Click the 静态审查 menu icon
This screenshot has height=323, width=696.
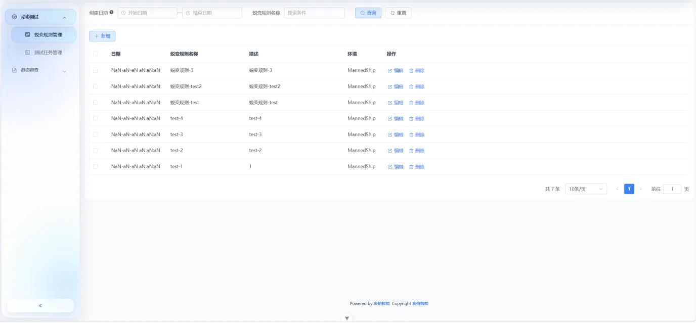[x=14, y=70]
